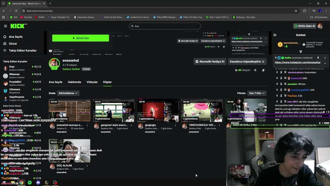Delete ahuhuhududu's chat message

point(277,72)
